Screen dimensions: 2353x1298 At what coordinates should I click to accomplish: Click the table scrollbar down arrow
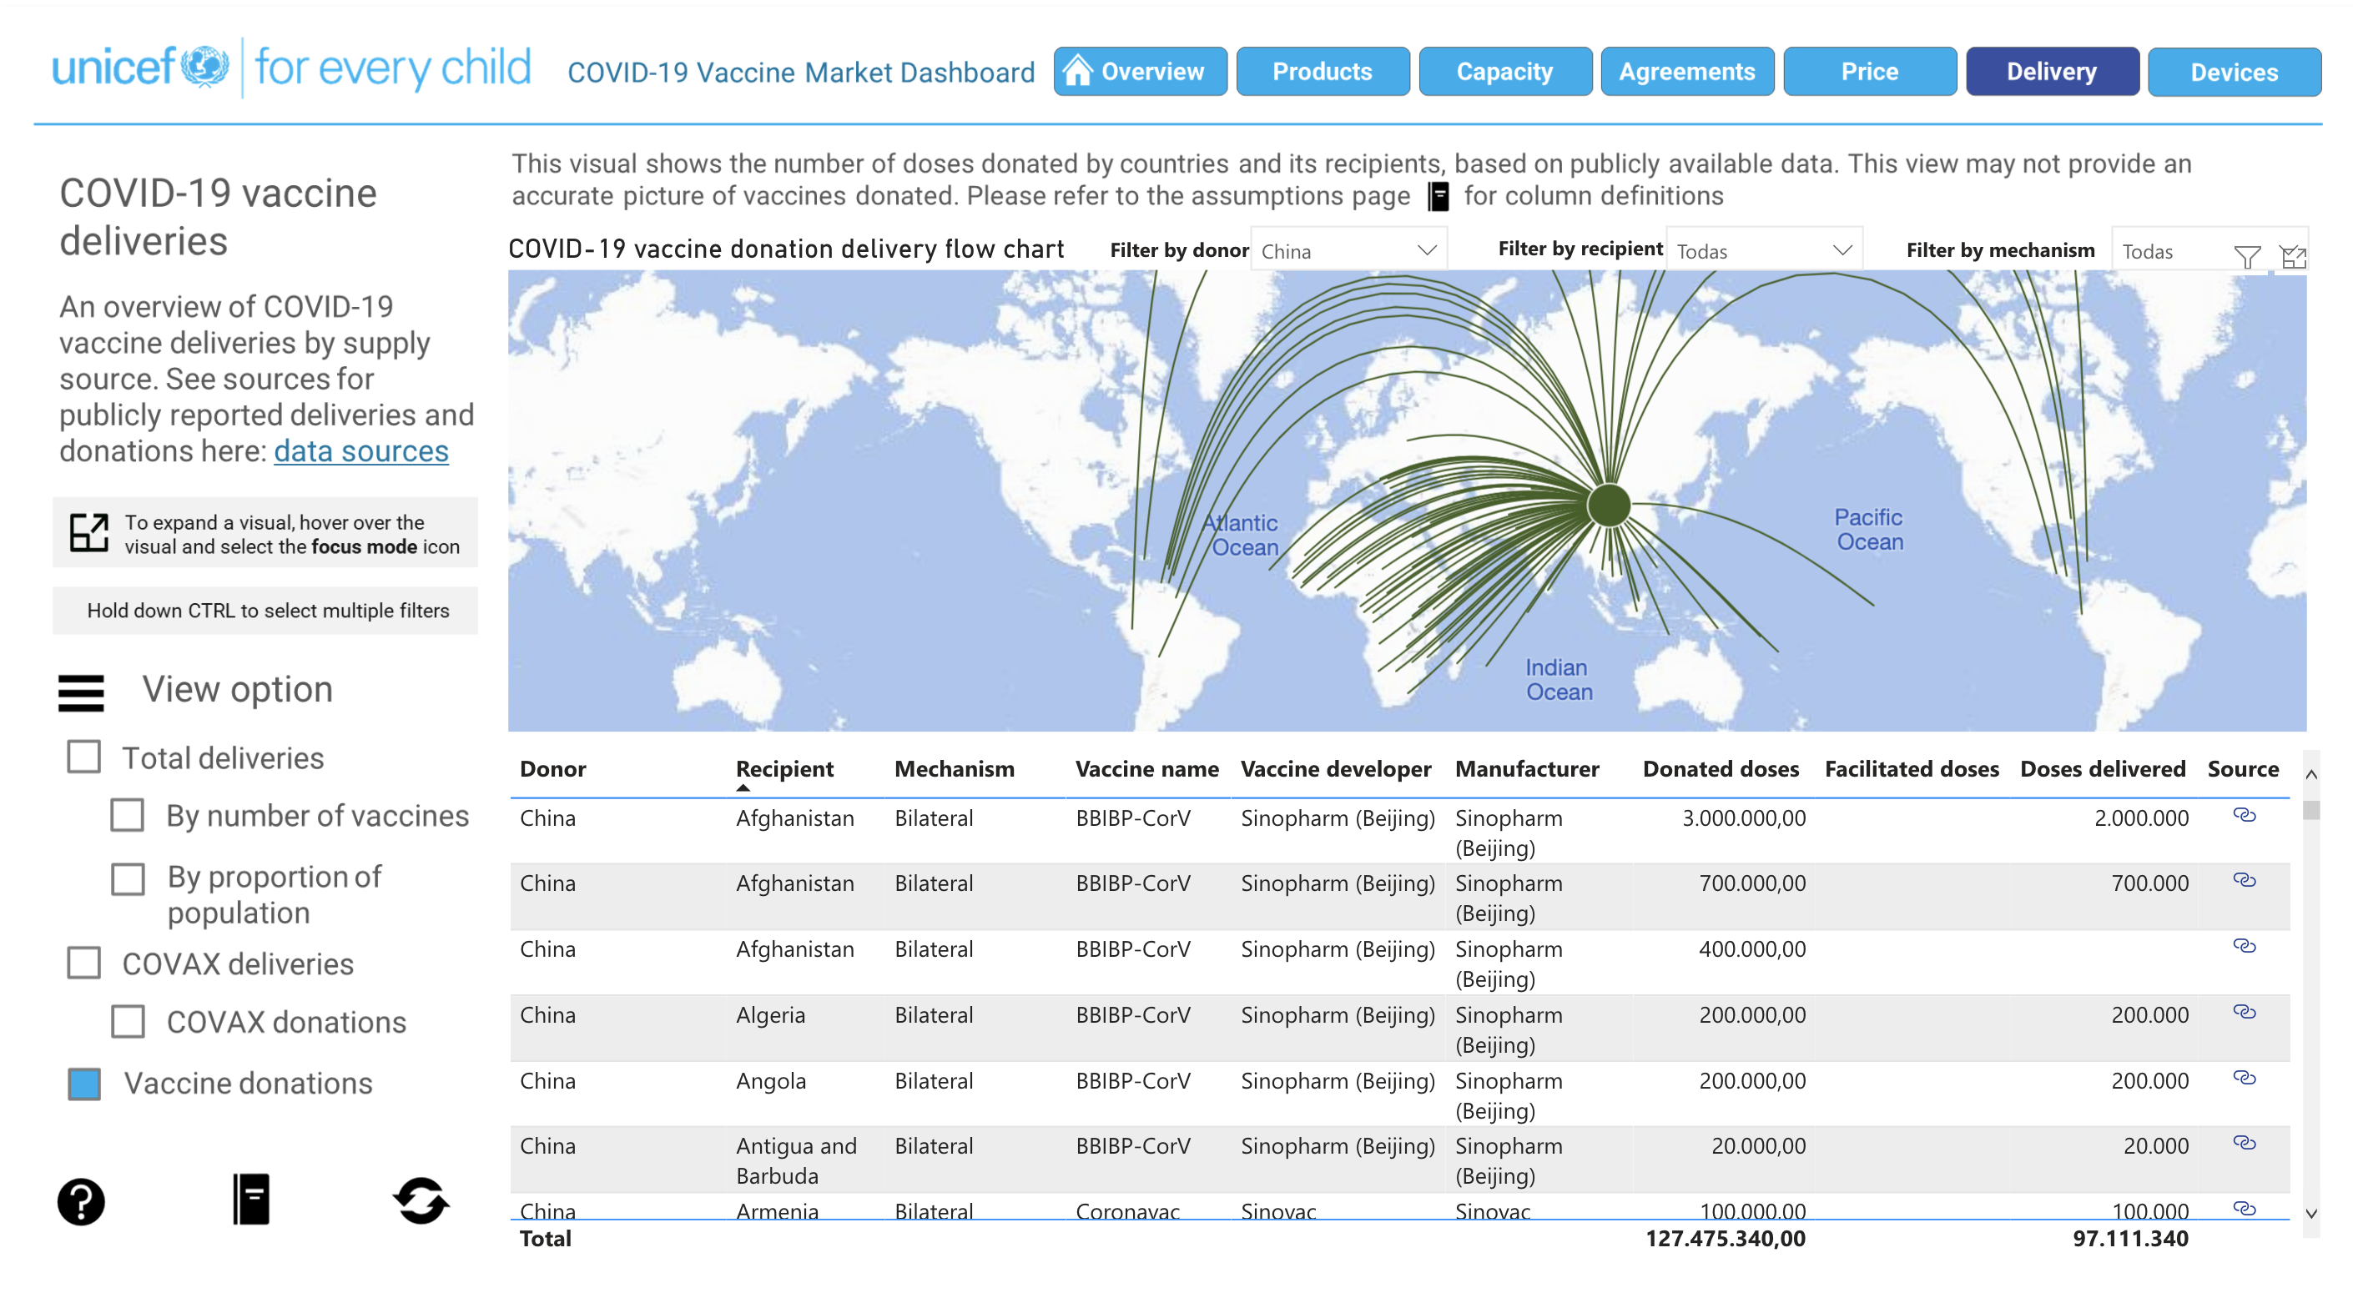point(2311,1214)
